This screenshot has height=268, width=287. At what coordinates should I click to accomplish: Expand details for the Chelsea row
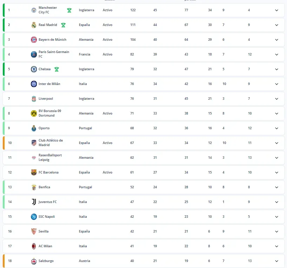tap(276, 69)
